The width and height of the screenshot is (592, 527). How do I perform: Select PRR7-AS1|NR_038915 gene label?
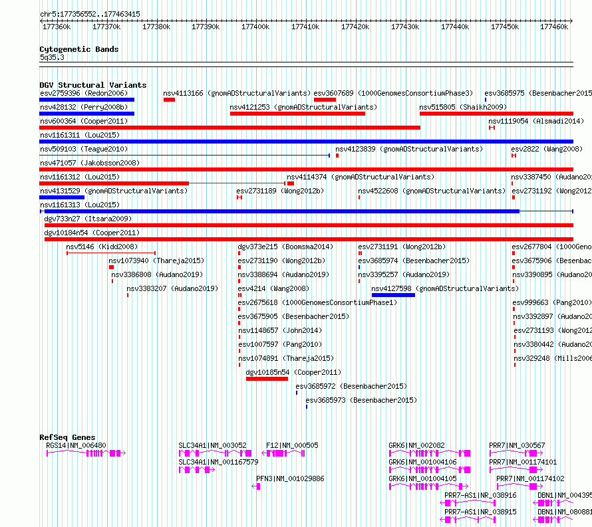(x=480, y=512)
